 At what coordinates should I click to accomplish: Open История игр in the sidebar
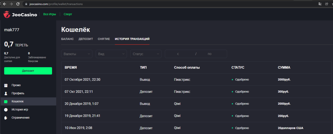pos(20,110)
